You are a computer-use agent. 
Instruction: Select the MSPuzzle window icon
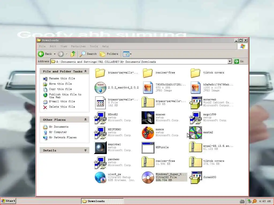click(x=148, y=148)
